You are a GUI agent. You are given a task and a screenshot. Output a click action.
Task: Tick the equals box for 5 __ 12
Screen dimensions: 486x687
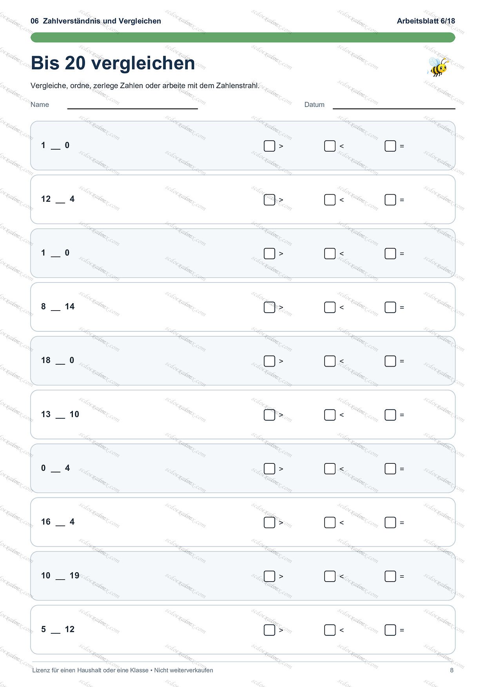pos(390,630)
